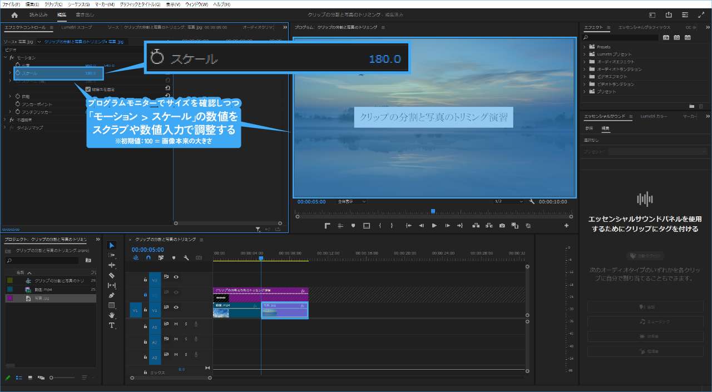This screenshot has height=392, width=712.
Task: Toggle Linked Selection in timeline header
Action: pyautogui.click(x=161, y=258)
